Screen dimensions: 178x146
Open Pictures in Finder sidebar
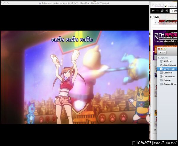(x=167, y=80)
